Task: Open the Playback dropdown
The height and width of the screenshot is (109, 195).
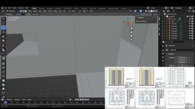Action: (x=10, y=100)
